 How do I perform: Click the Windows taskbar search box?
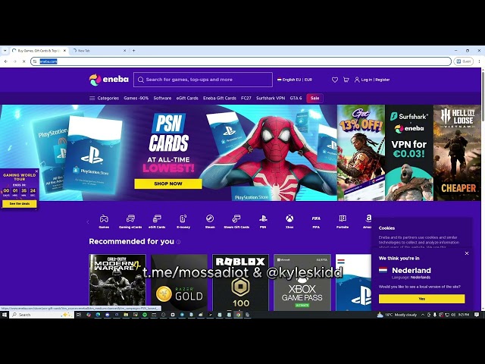click(42, 315)
